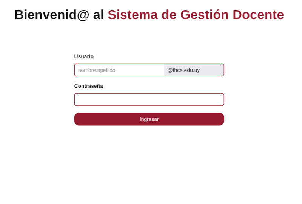The width and height of the screenshot is (302, 204).
Task: Click the word "de" in the red title
Action: pyautogui.click(x=169, y=15)
